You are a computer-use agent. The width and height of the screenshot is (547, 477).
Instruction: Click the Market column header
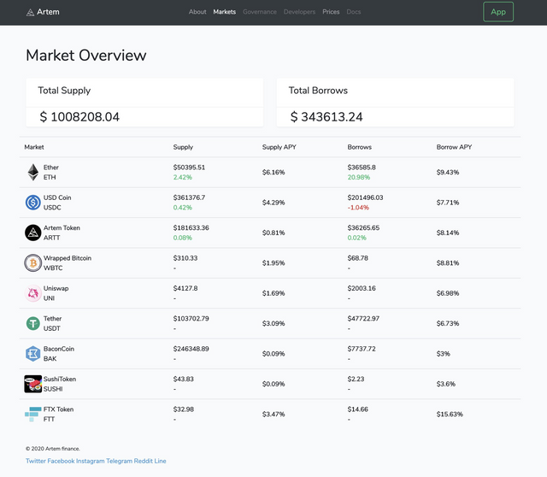click(34, 147)
